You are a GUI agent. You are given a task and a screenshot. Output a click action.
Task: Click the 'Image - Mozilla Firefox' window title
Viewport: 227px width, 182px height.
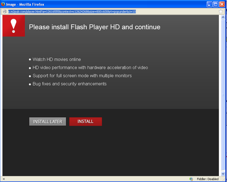click(x=25, y=5)
